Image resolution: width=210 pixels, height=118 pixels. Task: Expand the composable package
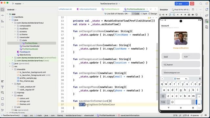[x=15, y=26]
